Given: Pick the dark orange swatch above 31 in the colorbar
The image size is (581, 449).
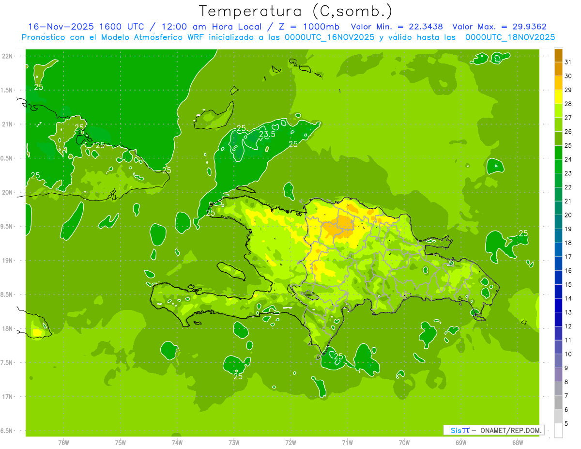Looking at the screenshot, I should click(x=558, y=56).
